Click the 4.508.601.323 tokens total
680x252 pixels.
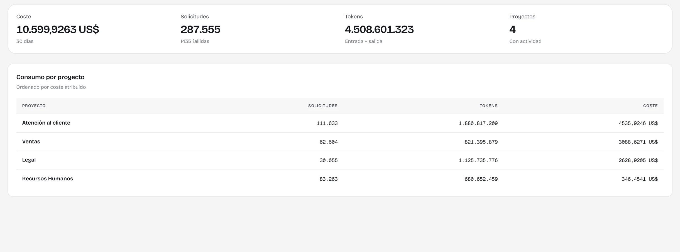point(379,29)
